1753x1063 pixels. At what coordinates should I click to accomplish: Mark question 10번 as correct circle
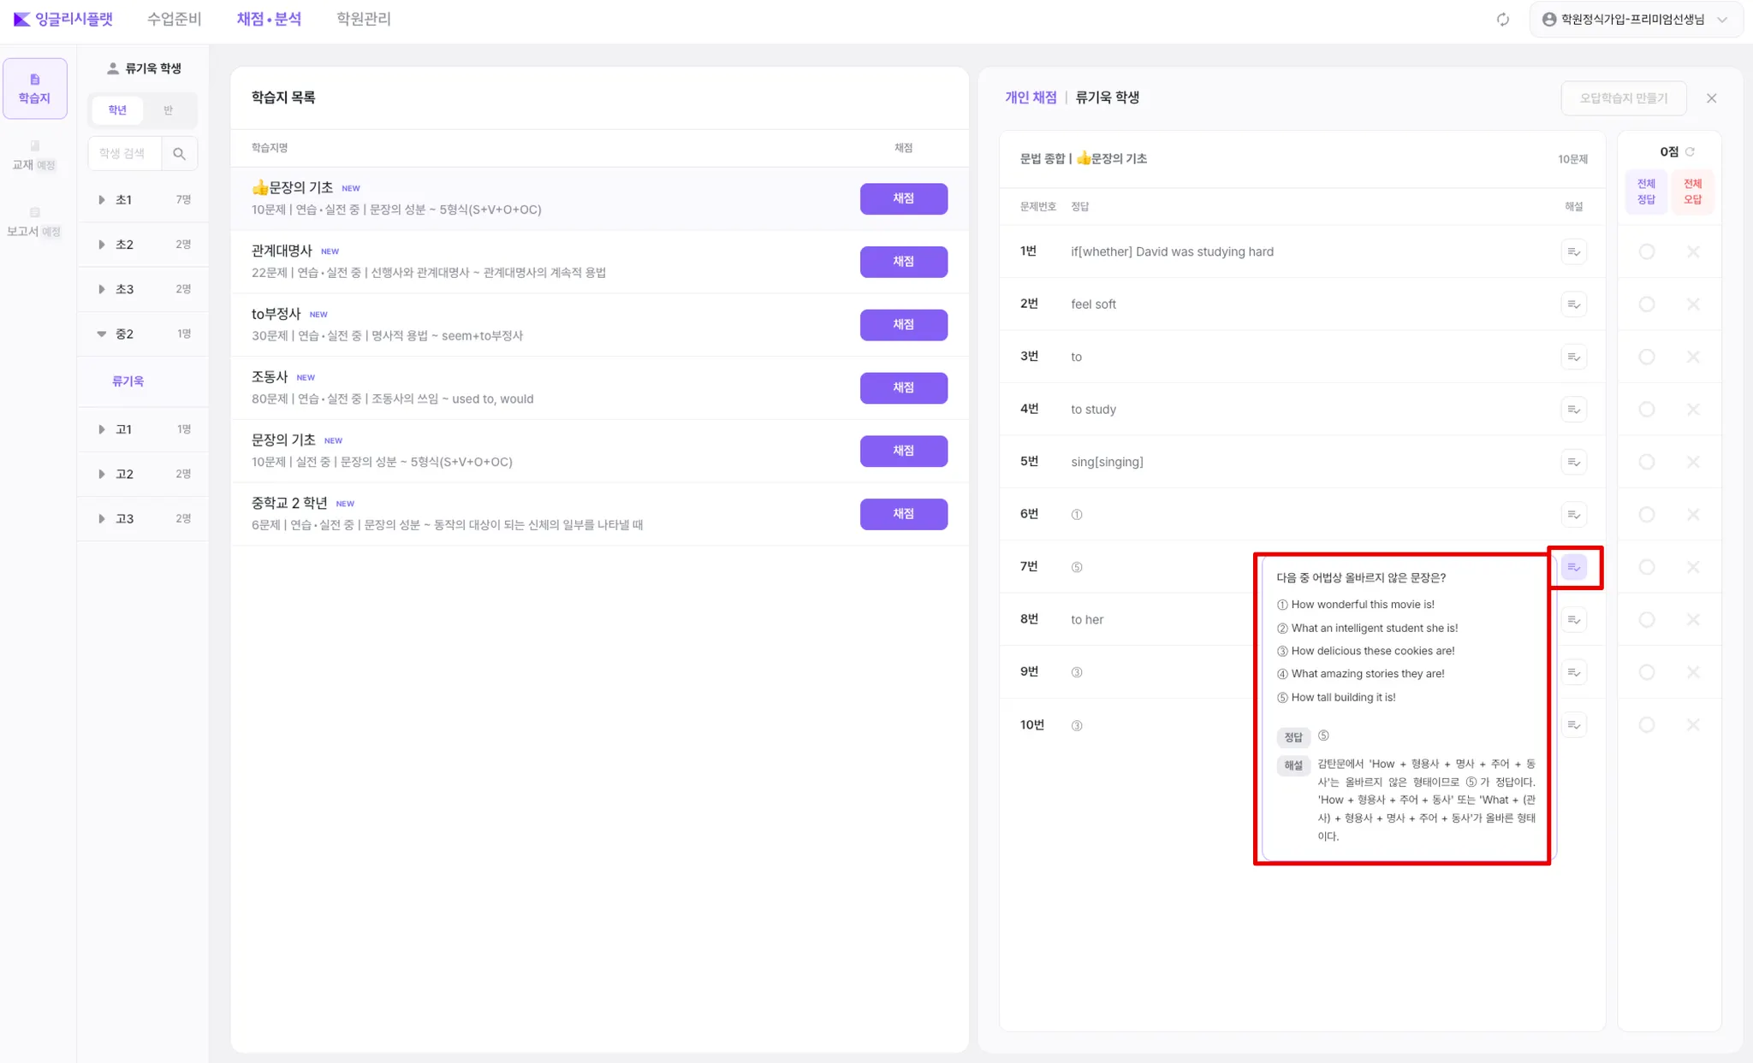click(1647, 725)
